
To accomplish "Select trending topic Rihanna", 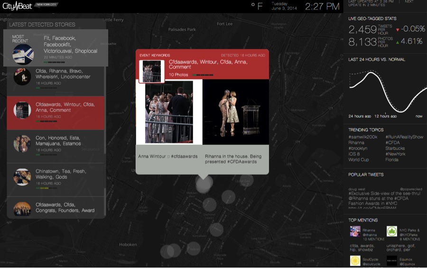I will [x=356, y=143].
